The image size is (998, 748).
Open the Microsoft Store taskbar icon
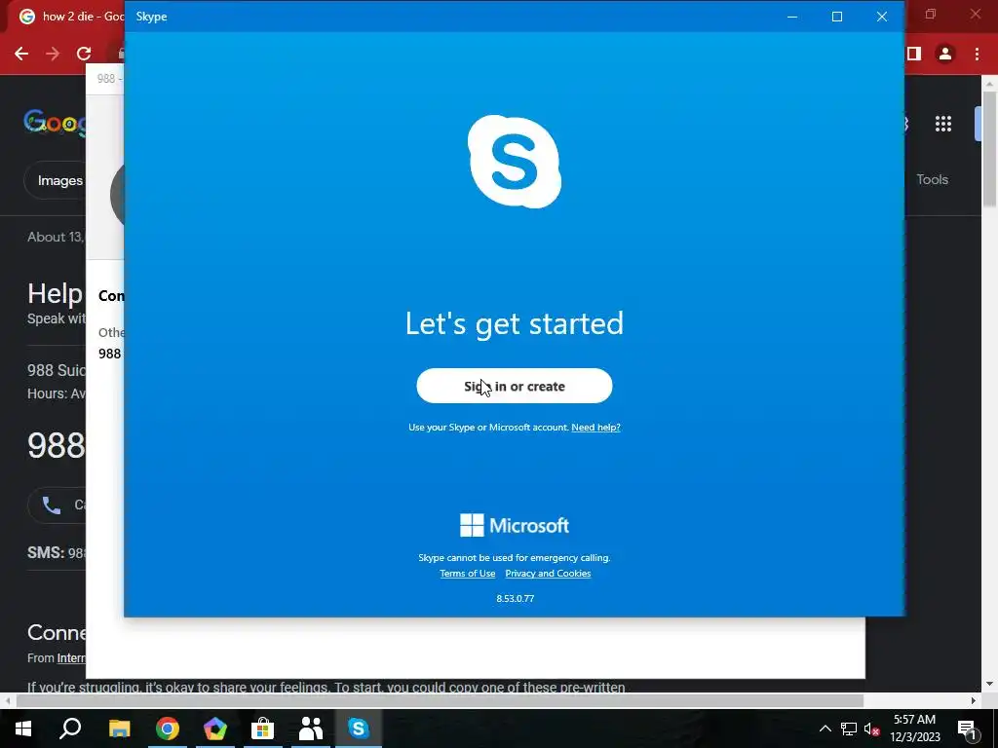point(262,729)
